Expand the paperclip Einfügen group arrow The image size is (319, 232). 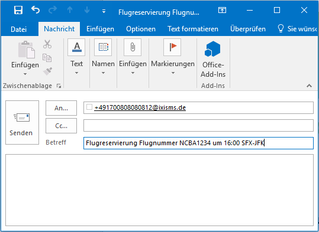133,73
